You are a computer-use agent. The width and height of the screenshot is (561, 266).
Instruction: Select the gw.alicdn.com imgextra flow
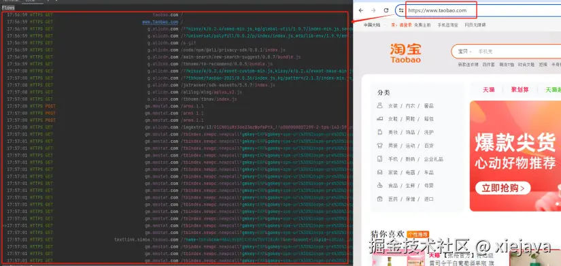pos(175,127)
